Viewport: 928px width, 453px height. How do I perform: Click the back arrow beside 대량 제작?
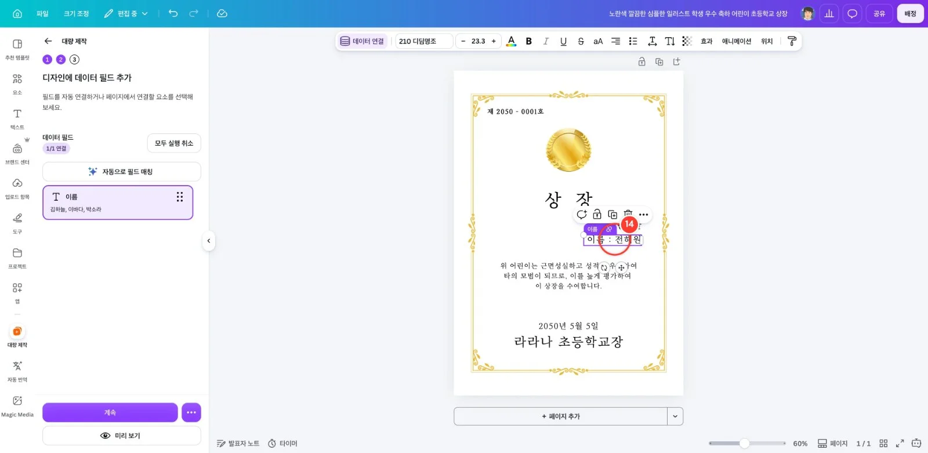(48, 41)
